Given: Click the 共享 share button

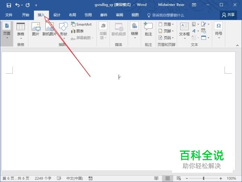Looking at the screenshot, I should pos(228,15).
